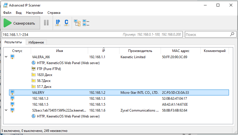Click MAC address 58:8B:F3:6B:92:64
Image resolution: width=238 pixels, height=135 pixels.
(174, 110)
